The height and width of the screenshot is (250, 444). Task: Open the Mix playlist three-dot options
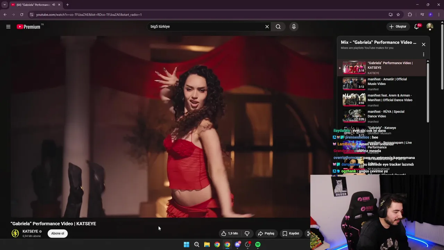tap(424, 55)
